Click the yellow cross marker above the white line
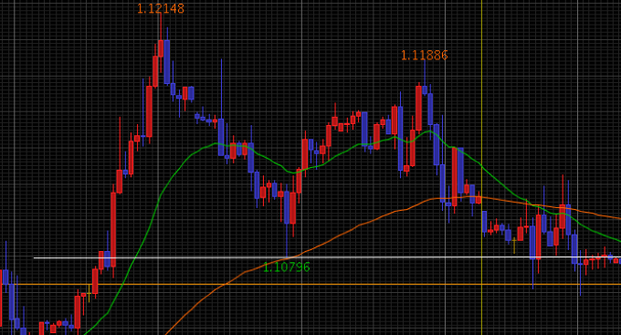This screenshot has height=335, width=621. (x=514, y=245)
